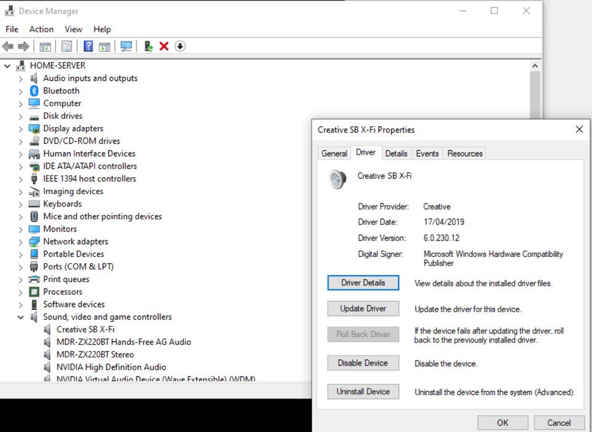The width and height of the screenshot is (592, 432).
Task: Click the Display adapters category icon
Action: pos(34,129)
